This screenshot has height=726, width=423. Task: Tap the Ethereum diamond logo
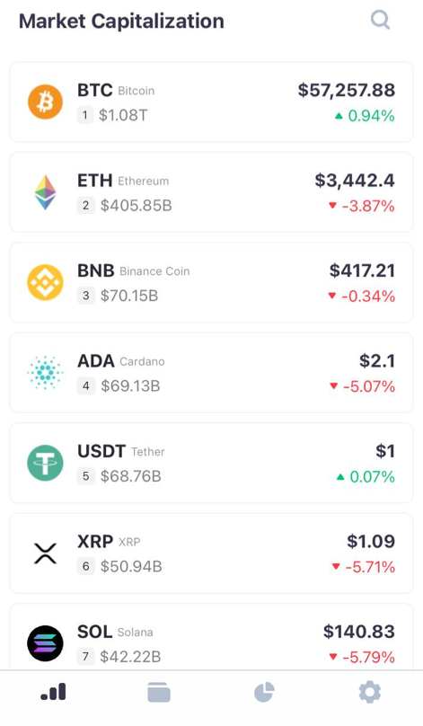tap(46, 192)
